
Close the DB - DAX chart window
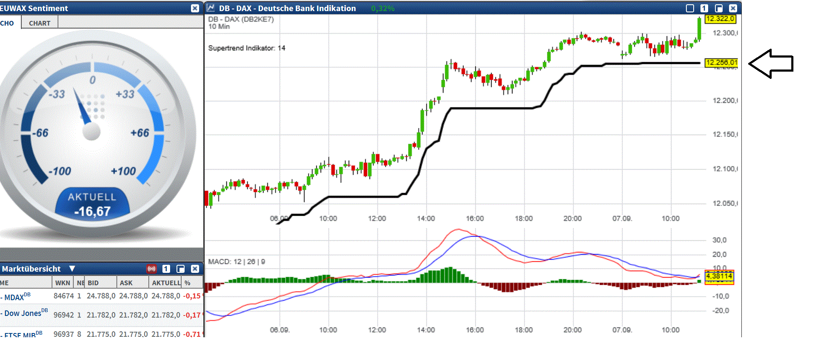coord(733,8)
